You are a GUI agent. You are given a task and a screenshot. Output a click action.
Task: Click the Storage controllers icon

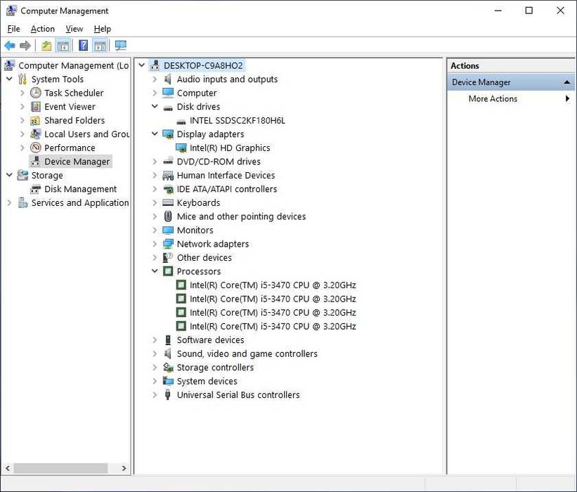(x=168, y=368)
